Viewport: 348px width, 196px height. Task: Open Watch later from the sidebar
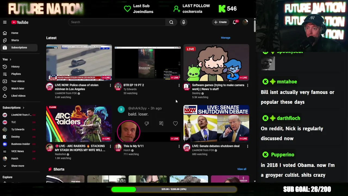click(x=18, y=88)
